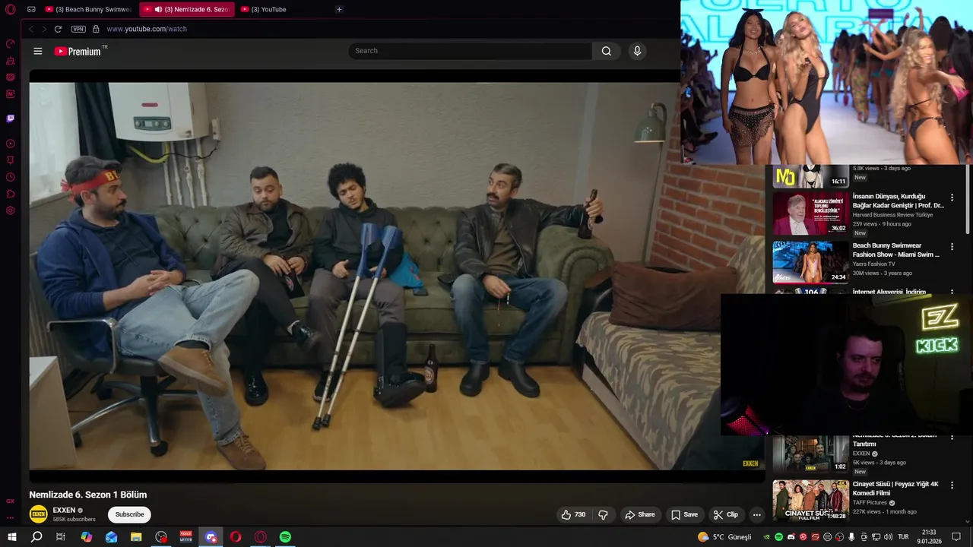
Task: Click the NVIDIA icon in system tray
Action: pos(766,537)
